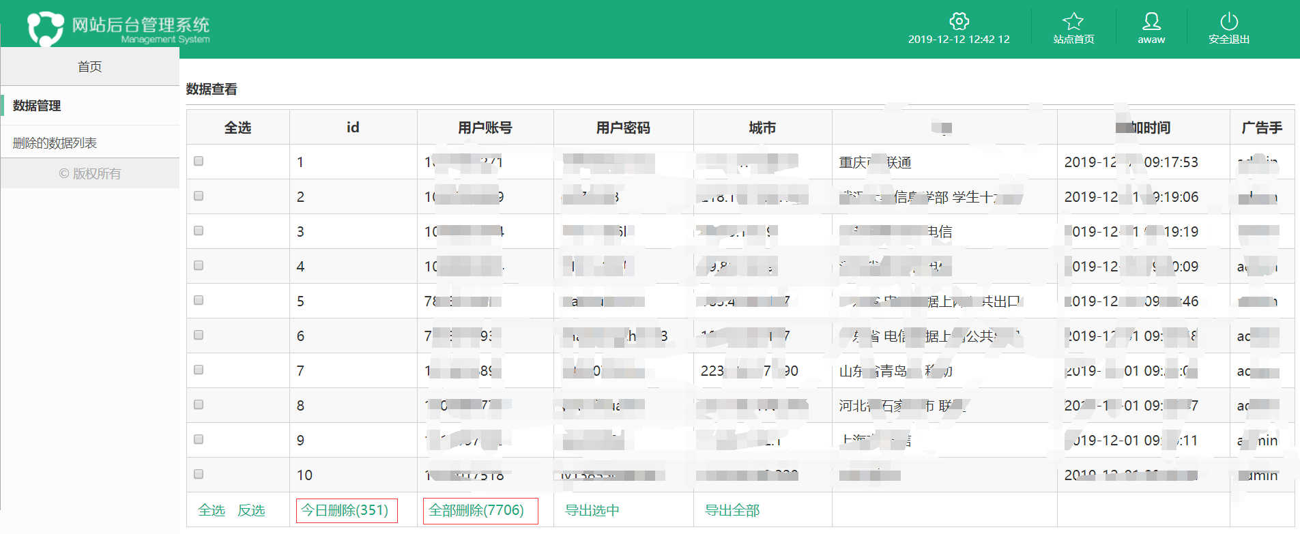This screenshot has width=1300, height=534.
Task: Click the awaw username label
Action: [1151, 40]
